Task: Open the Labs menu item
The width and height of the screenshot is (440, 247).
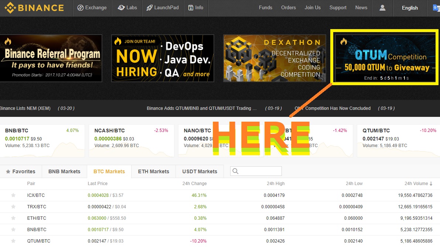Action: point(127,8)
